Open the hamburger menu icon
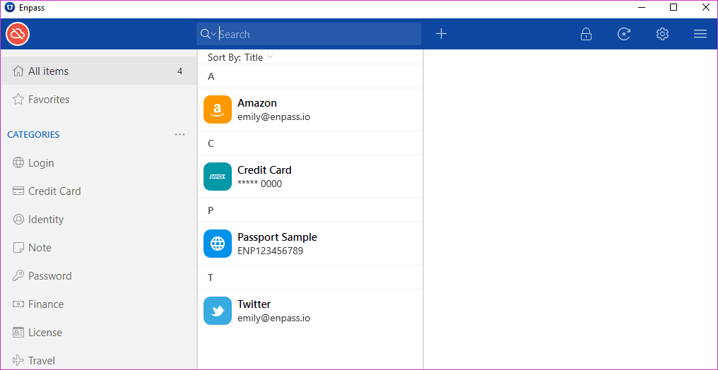 tap(700, 34)
